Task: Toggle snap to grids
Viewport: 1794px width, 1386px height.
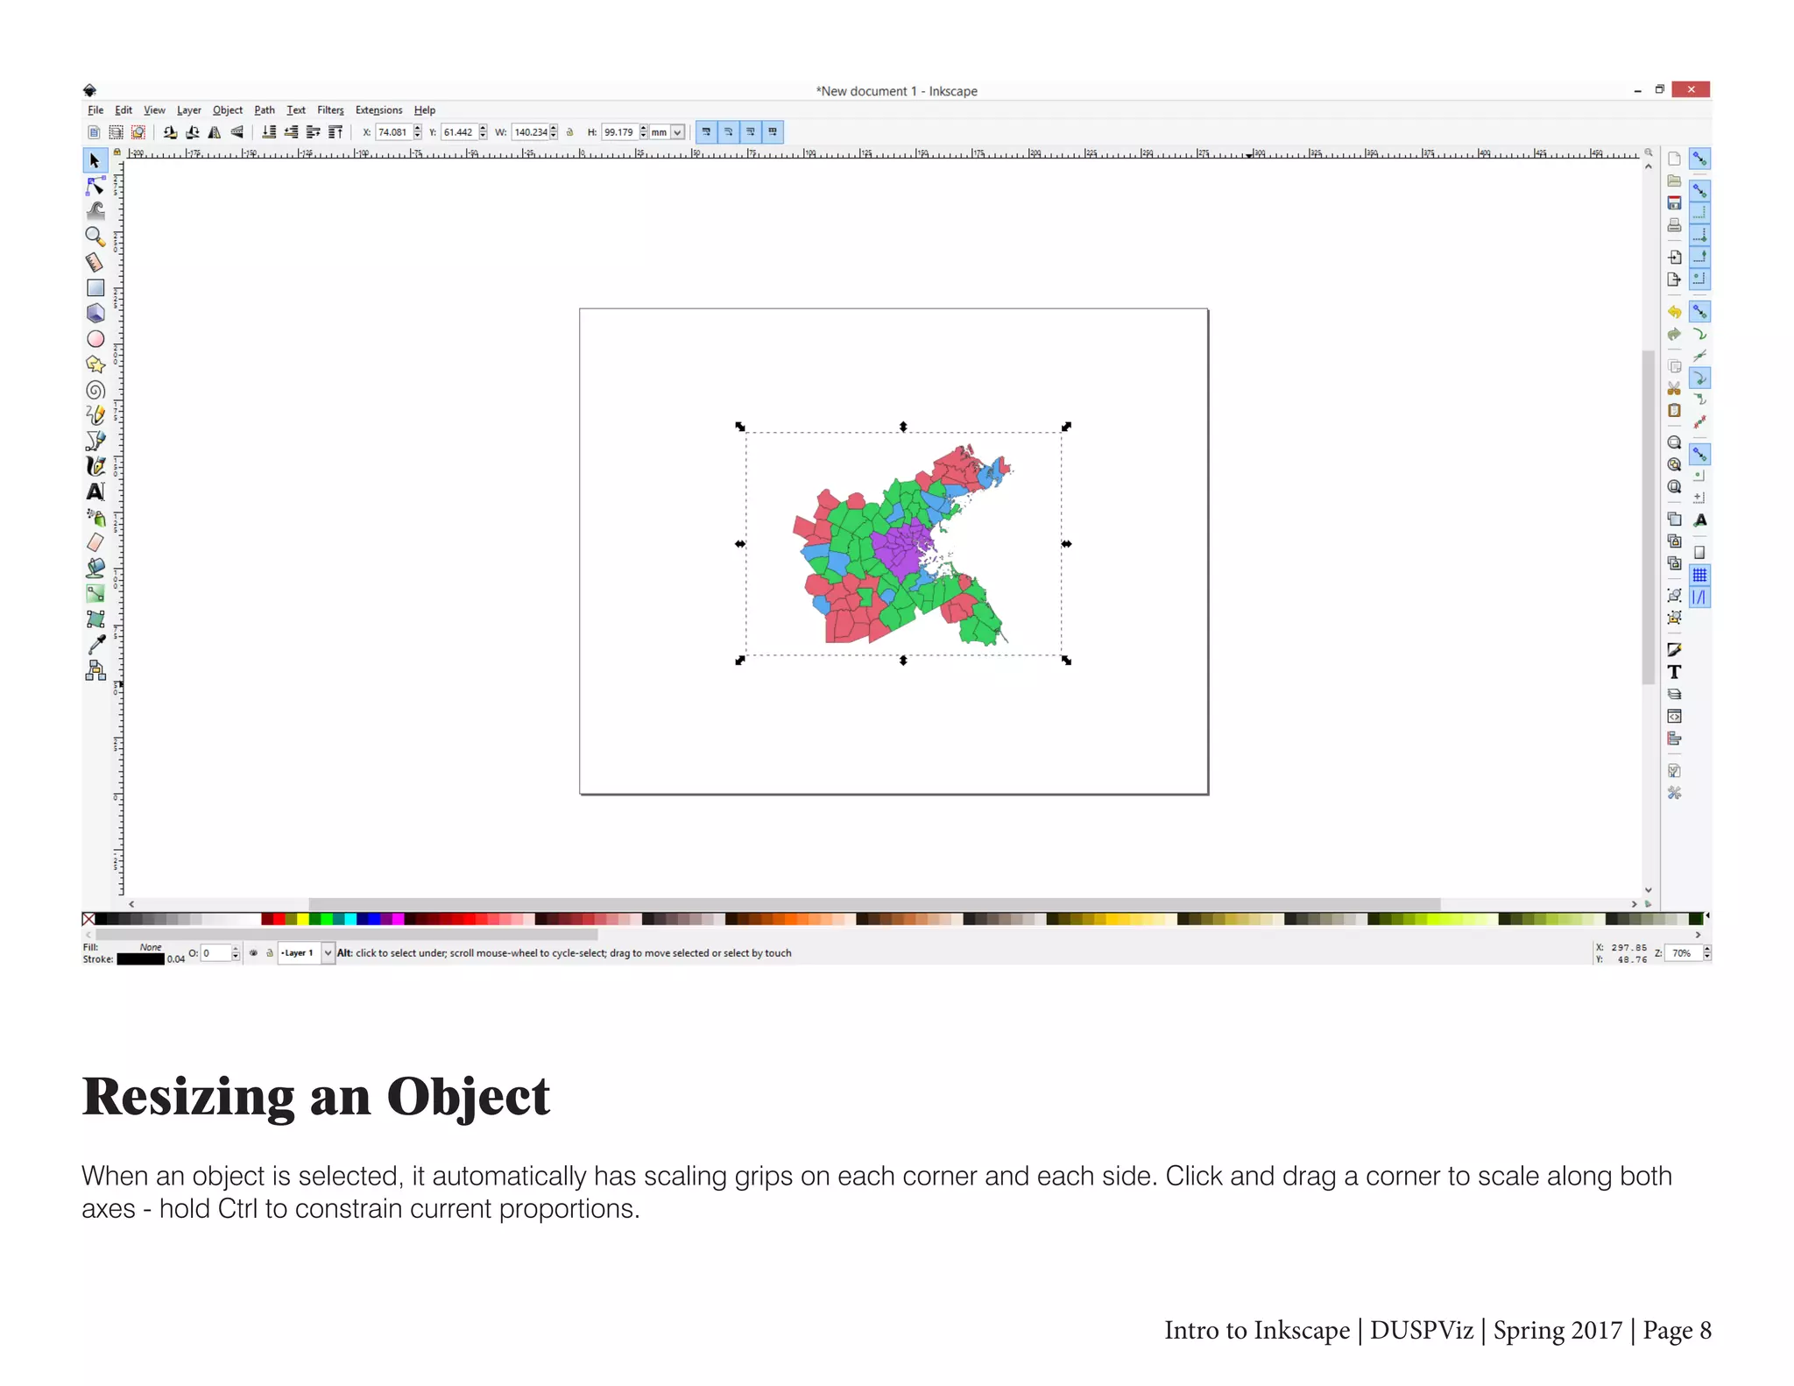Action: click(1699, 575)
